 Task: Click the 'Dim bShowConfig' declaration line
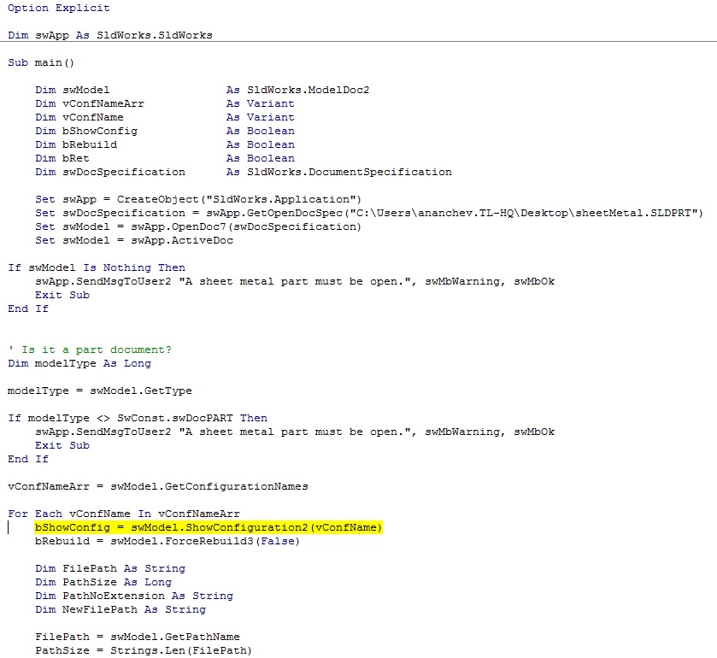165,132
